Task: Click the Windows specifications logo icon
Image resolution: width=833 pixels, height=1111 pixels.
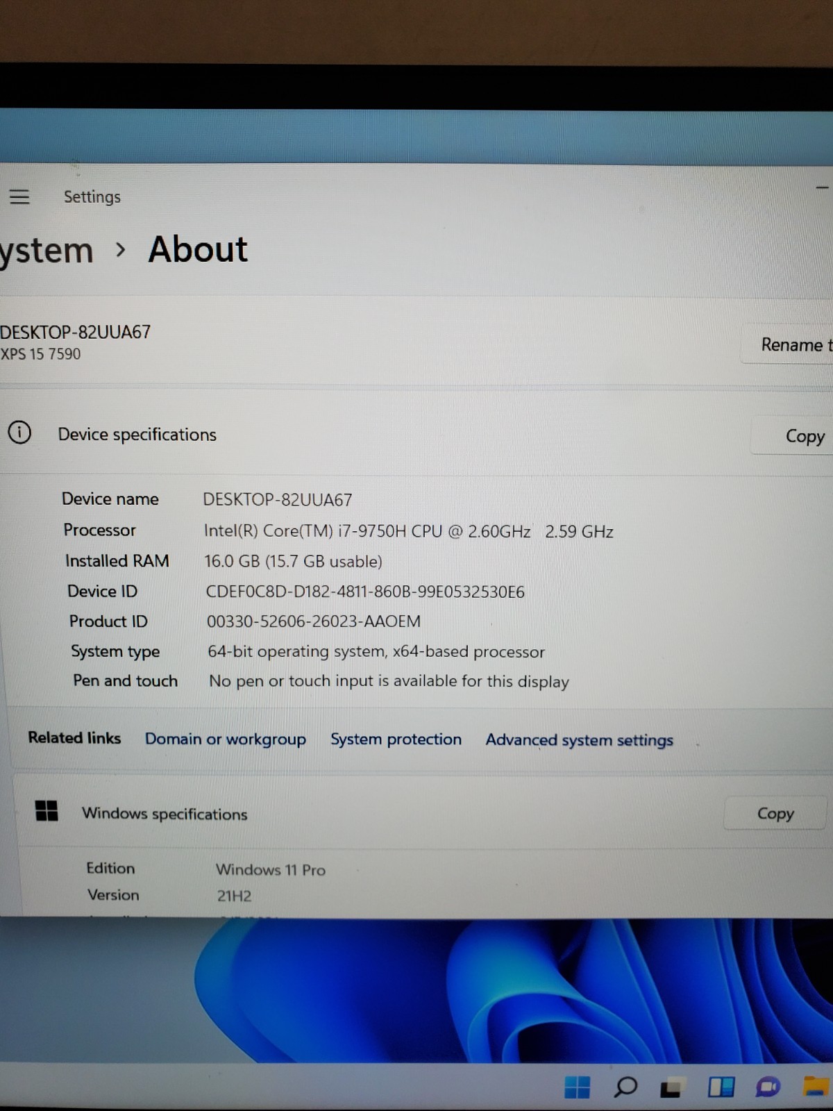Action: tap(47, 810)
